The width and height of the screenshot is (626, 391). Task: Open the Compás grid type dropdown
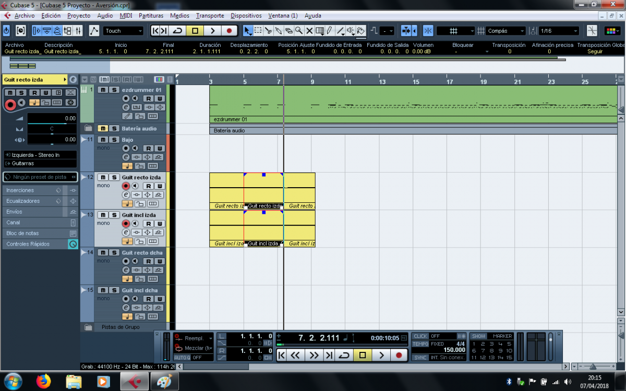click(x=505, y=31)
